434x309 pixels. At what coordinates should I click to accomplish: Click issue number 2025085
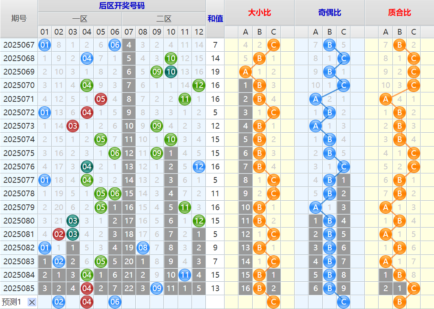pos(19,288)
